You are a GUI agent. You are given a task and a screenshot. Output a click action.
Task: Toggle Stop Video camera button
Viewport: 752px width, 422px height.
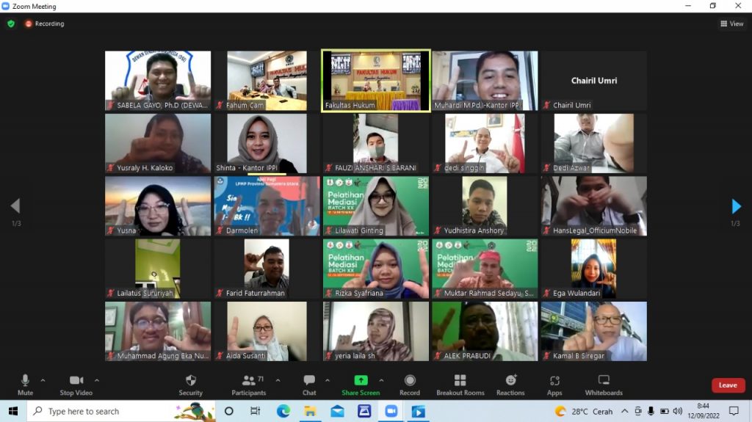pos(76,380)
